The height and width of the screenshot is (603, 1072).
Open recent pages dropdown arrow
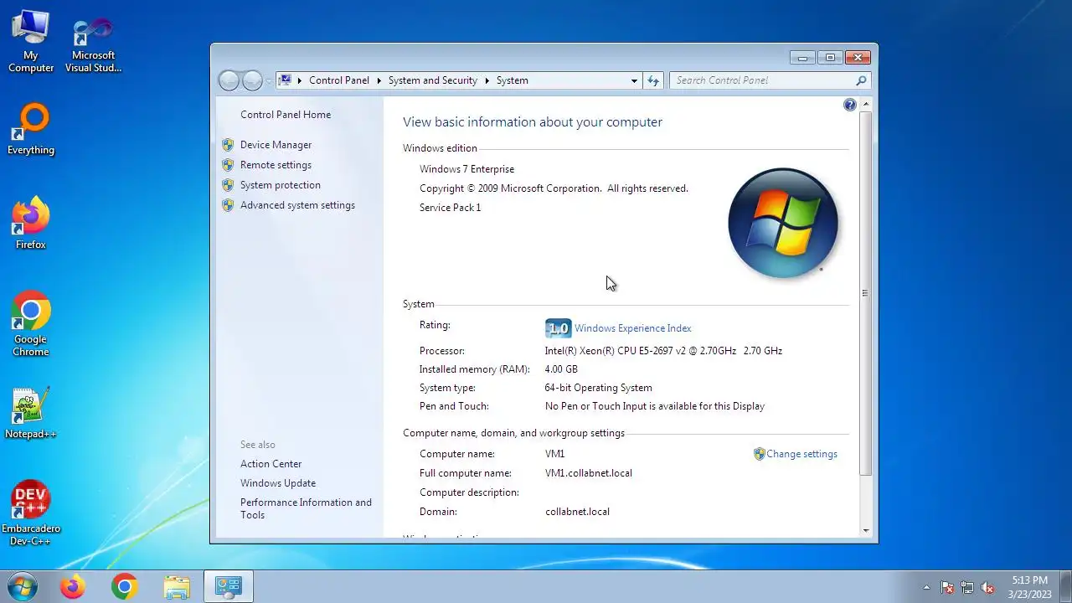coord(269,80)
